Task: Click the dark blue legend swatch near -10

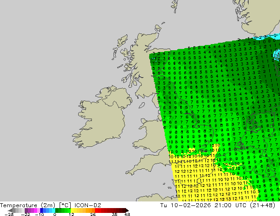Action: point(42,210)
